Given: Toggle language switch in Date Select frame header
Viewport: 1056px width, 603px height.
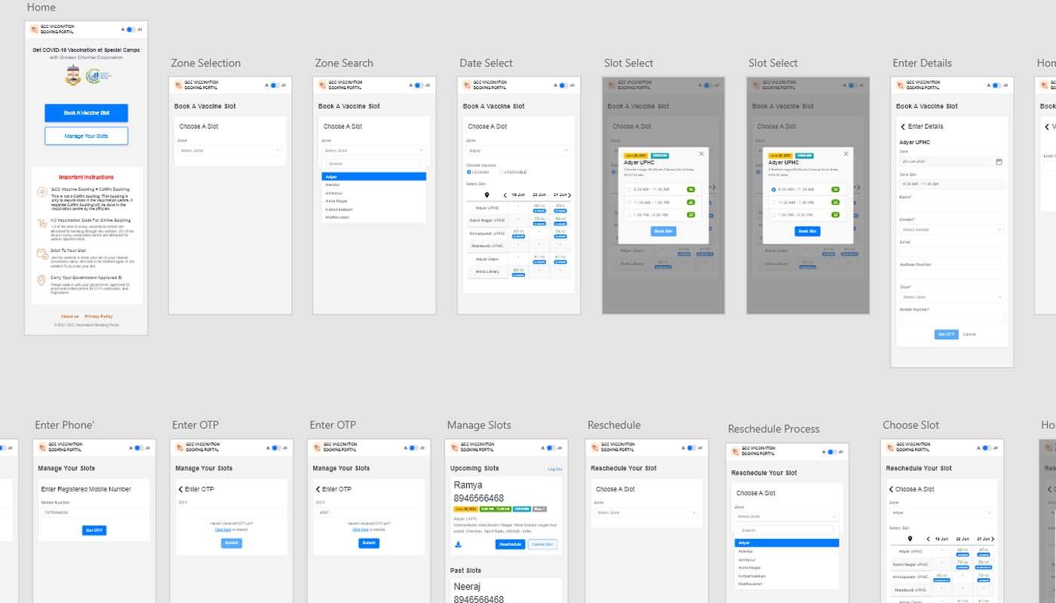Looking at the screenshot, I should click(563, 85).
